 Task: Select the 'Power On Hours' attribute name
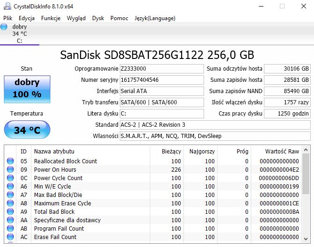tap(55, 169)
